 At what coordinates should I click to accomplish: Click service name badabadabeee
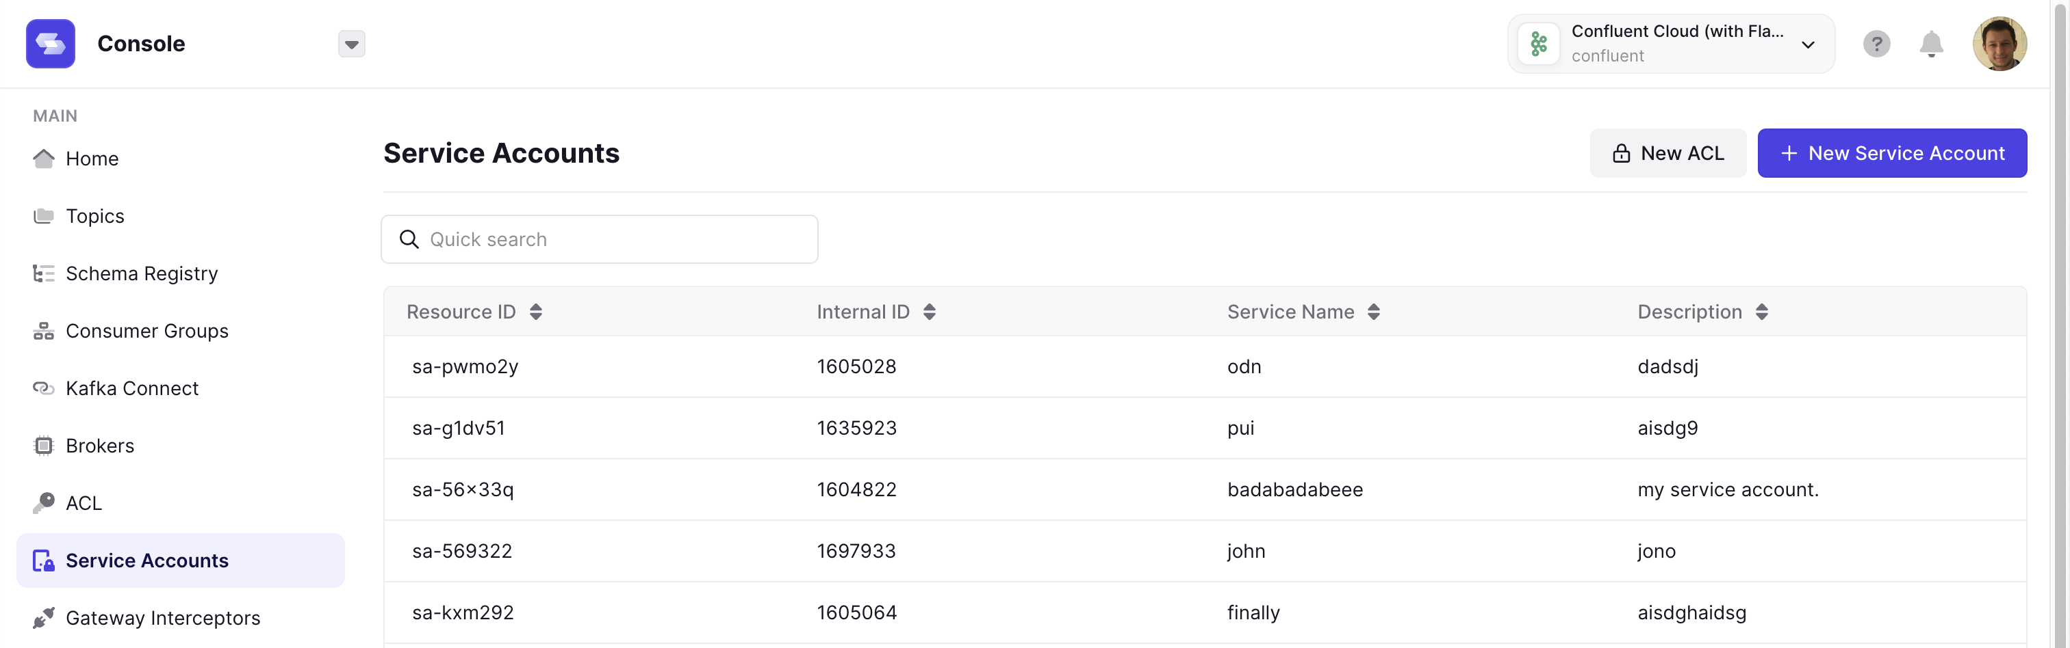pos(1294,490)
